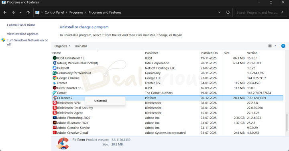Click the large CCleaner logo in details pane
The height and width of the screenshot is (151, 289).
[x=63, y=143]
